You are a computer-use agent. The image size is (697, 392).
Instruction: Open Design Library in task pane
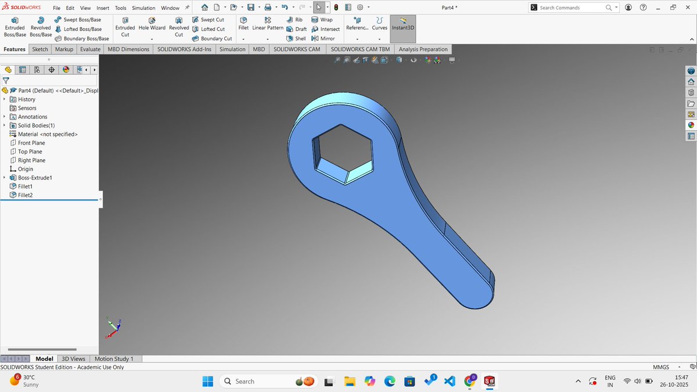(691, 92)
